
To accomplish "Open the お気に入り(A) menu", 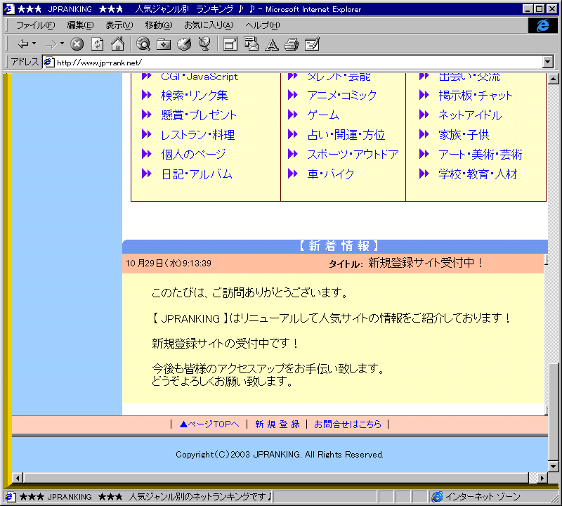I will click(x=209, y=25).
